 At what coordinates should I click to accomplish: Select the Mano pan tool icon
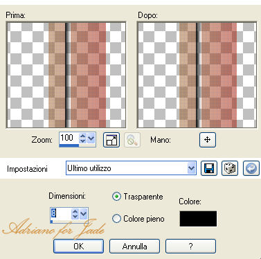point(208,140)
